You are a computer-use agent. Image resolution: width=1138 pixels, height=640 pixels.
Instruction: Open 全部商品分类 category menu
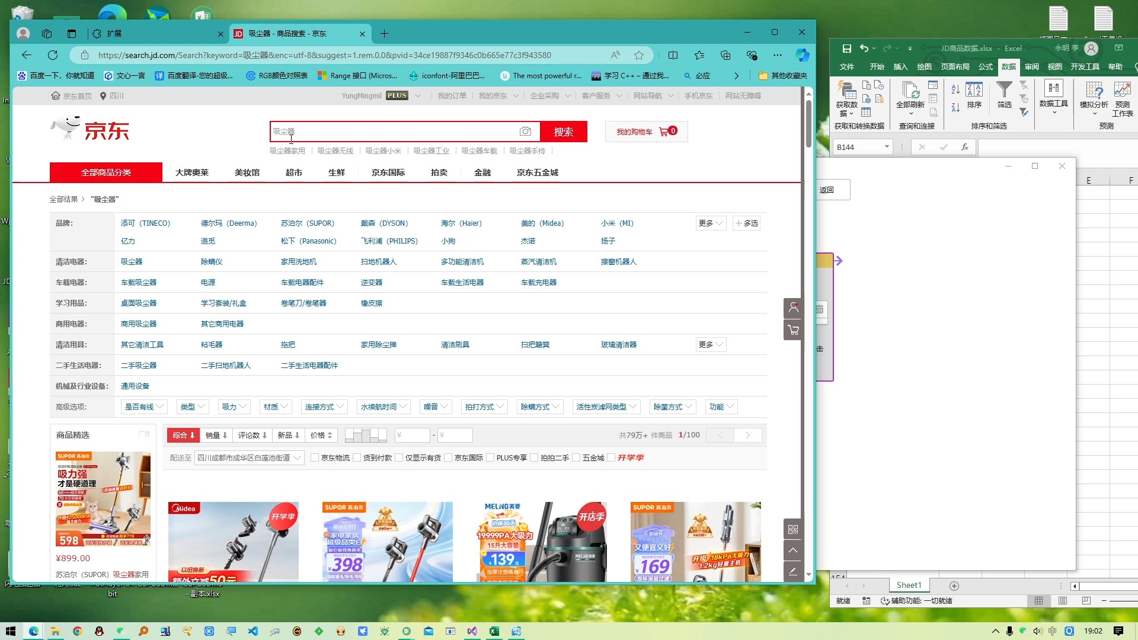(106, 172)
